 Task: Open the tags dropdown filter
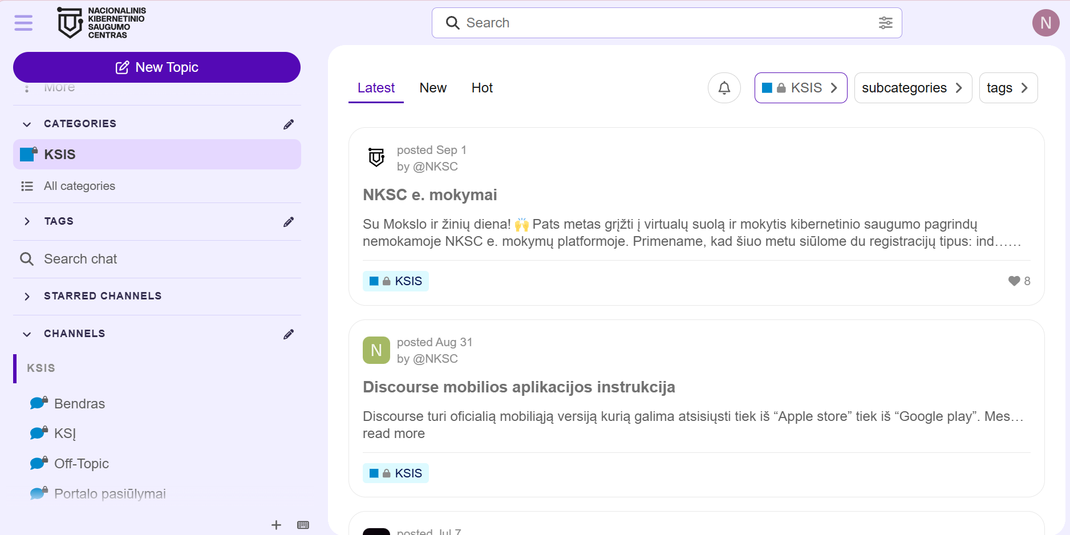pyautogui.click(x=1008, y=88)
